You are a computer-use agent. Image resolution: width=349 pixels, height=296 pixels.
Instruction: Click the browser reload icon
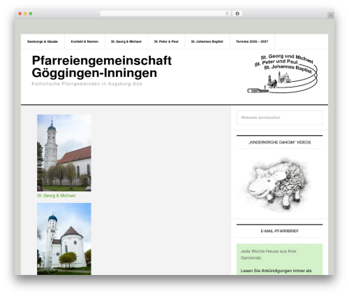[227, 14]
